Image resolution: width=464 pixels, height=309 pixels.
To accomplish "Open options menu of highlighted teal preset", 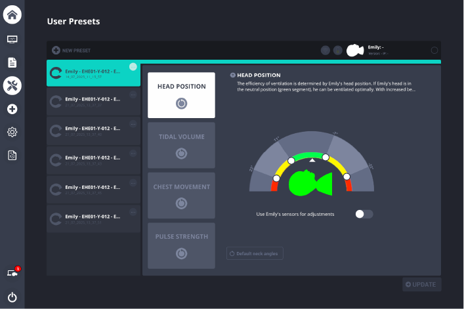I will (133, 67).
